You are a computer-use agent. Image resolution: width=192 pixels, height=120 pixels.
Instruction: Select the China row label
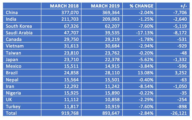(x=22, y=12)
